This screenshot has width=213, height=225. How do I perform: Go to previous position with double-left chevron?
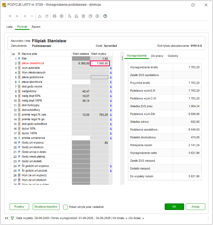pos(10,16)
